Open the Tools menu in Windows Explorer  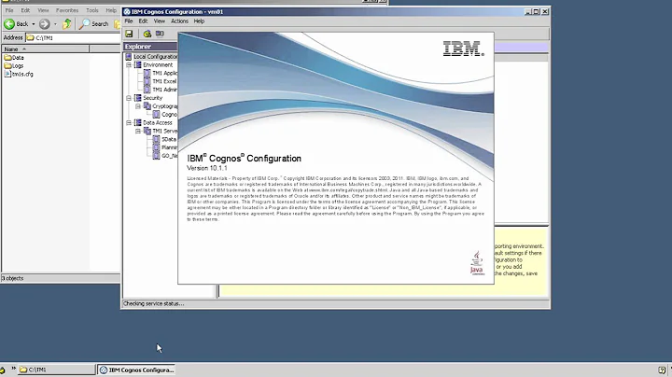(92, 10)
